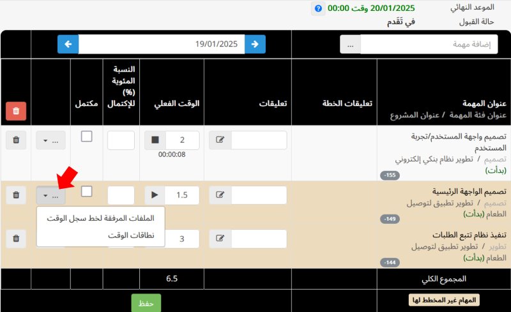Viewport: 511px width, 312px height.
Task: Go to next date with right arrow
Action: click(255, 44)
